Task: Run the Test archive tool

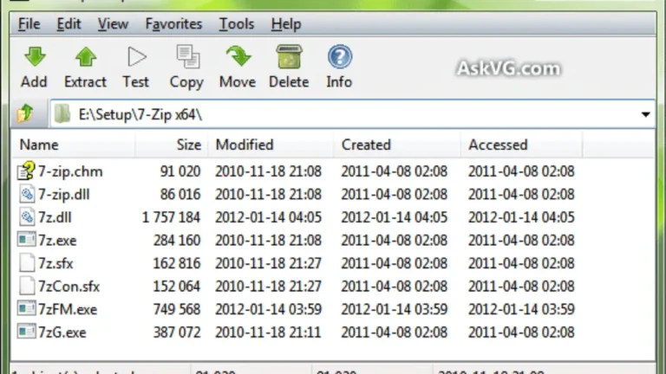Action: (x=136, y=57)
